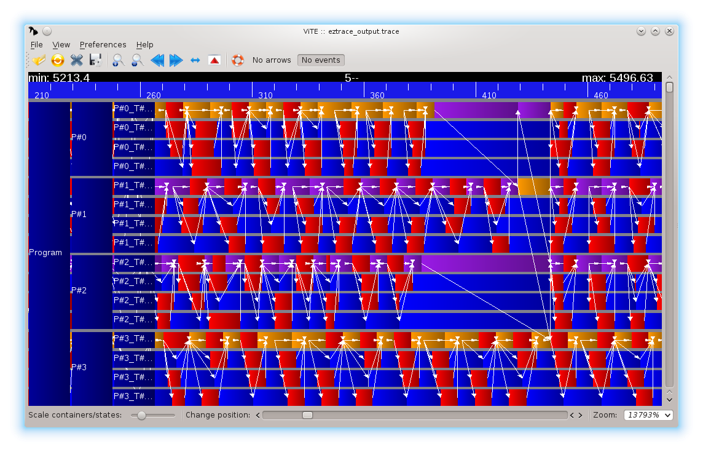This screenshot has height=452, width=703.
Task: Jump to trace start with double-left arrows
Action: point(157,60)
